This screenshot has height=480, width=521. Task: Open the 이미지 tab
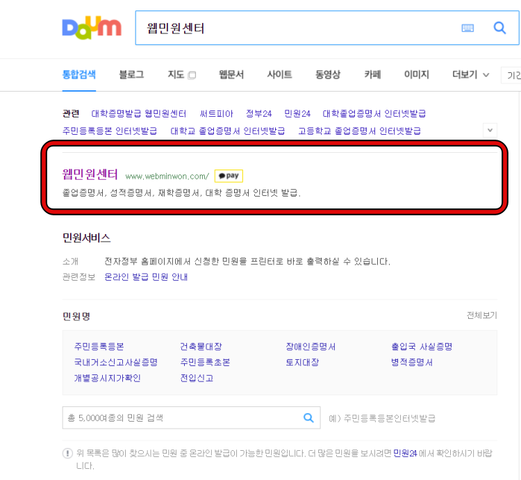(416, 74)
